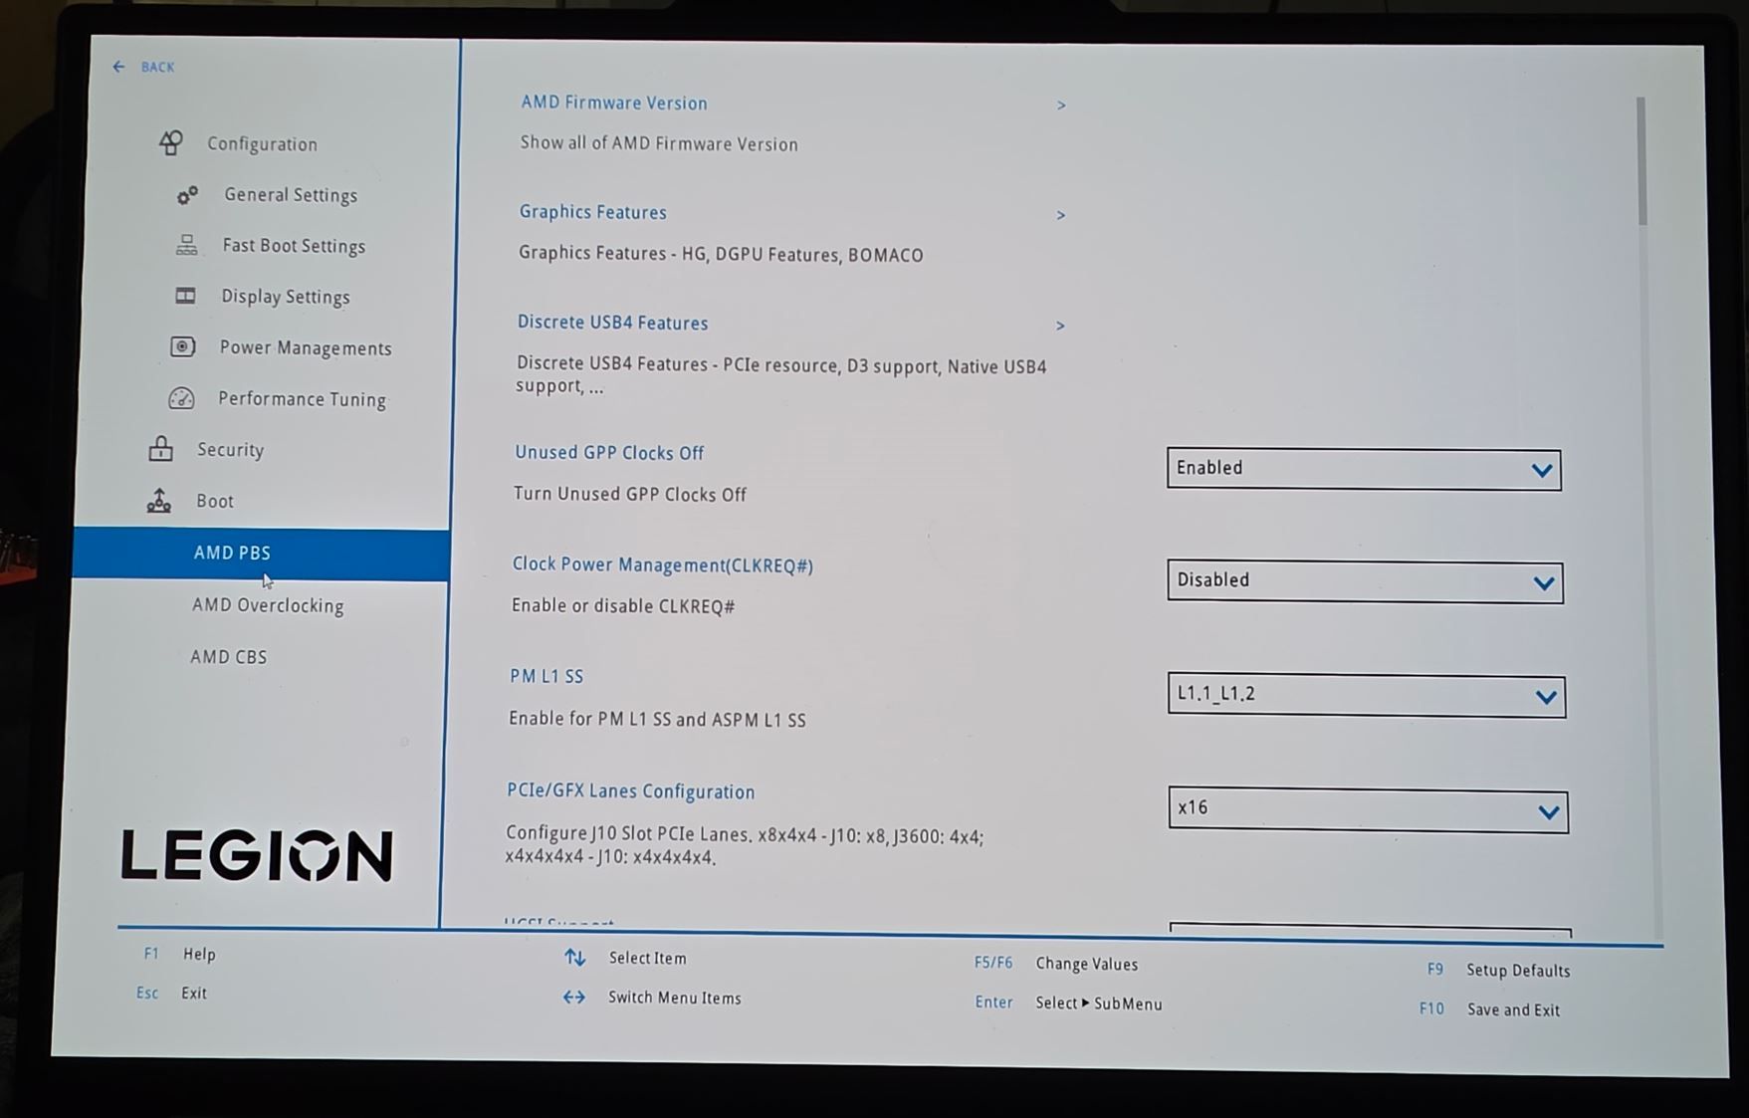Click the Performance Tuning gauge icon
The image size is (1749, 1118).
click(x=181, y=398)
